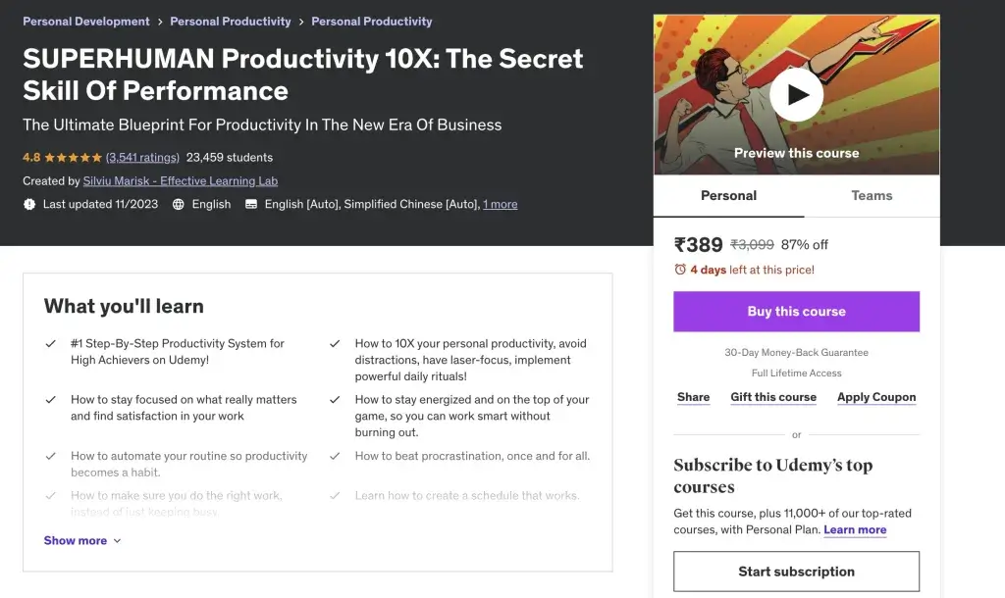The width and height of the screenshot is (1005, 598).
Task: Click the alarm clock icon near price
Action: [680, 270]
